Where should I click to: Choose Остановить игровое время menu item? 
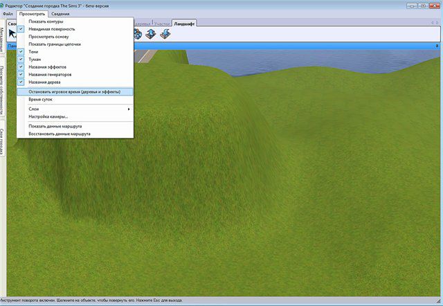[x=75, y=91]
